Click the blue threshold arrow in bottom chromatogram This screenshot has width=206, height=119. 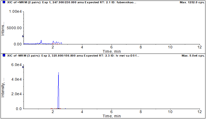pos(23,67)
